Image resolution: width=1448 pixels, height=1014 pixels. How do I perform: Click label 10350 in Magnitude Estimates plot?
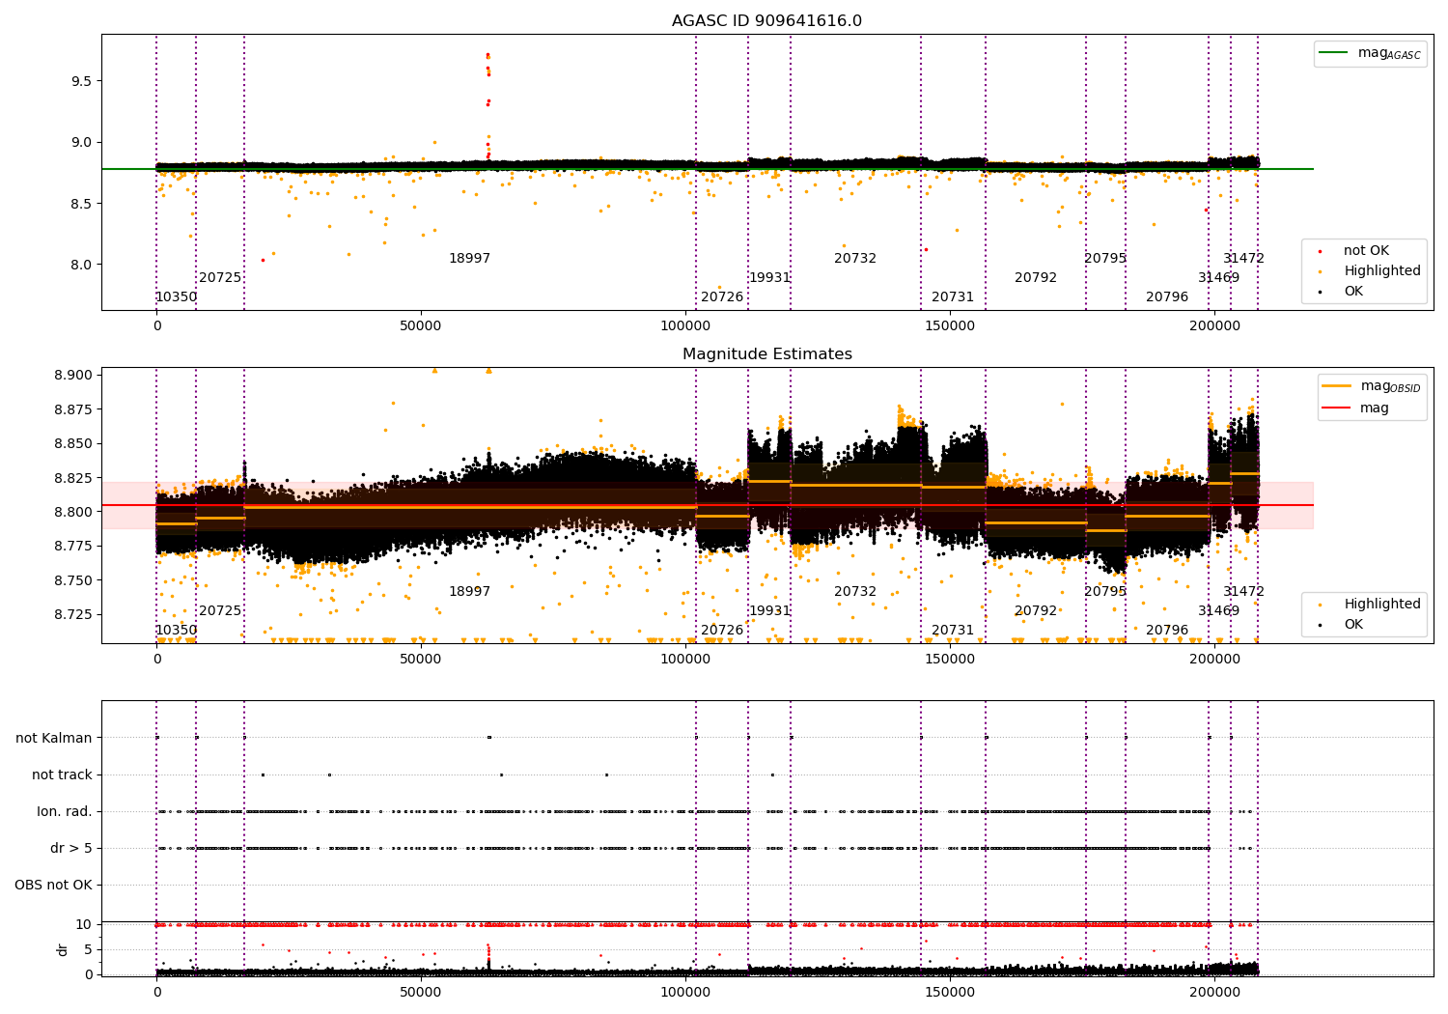coord(177,631)
